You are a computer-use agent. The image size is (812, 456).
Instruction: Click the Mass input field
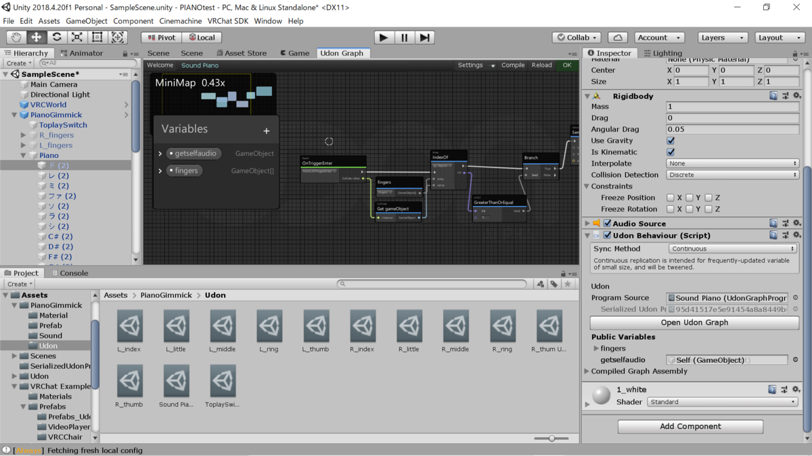(733, 107)
